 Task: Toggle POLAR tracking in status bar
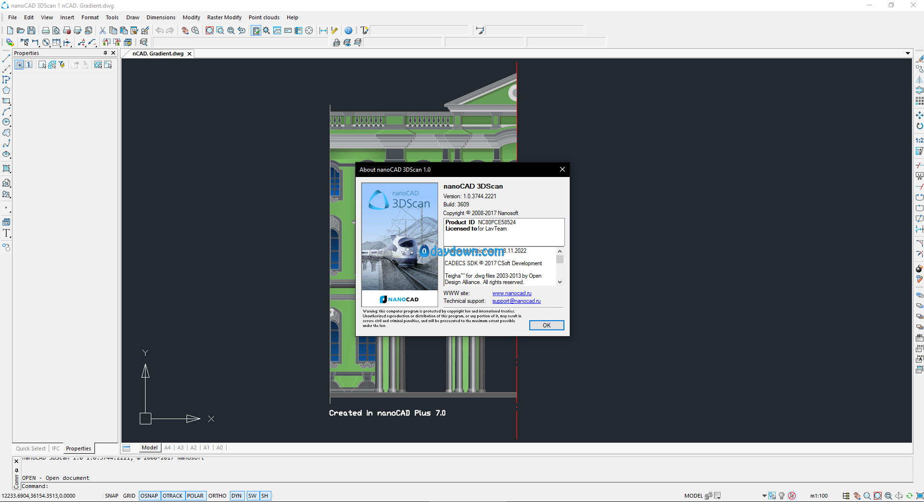(x=195, y=496)
